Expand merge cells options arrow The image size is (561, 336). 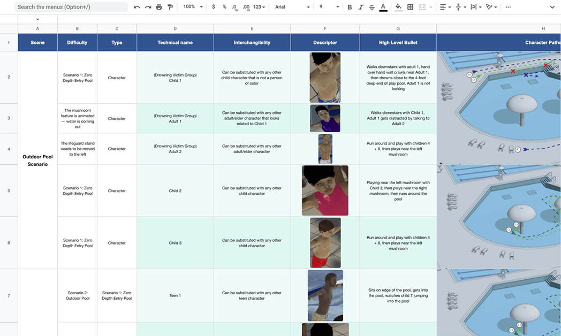pos(431,7)
